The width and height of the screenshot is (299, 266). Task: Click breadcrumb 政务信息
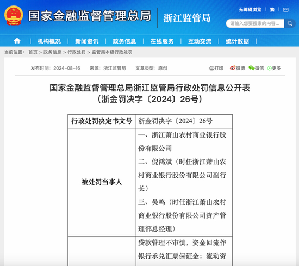52,52
